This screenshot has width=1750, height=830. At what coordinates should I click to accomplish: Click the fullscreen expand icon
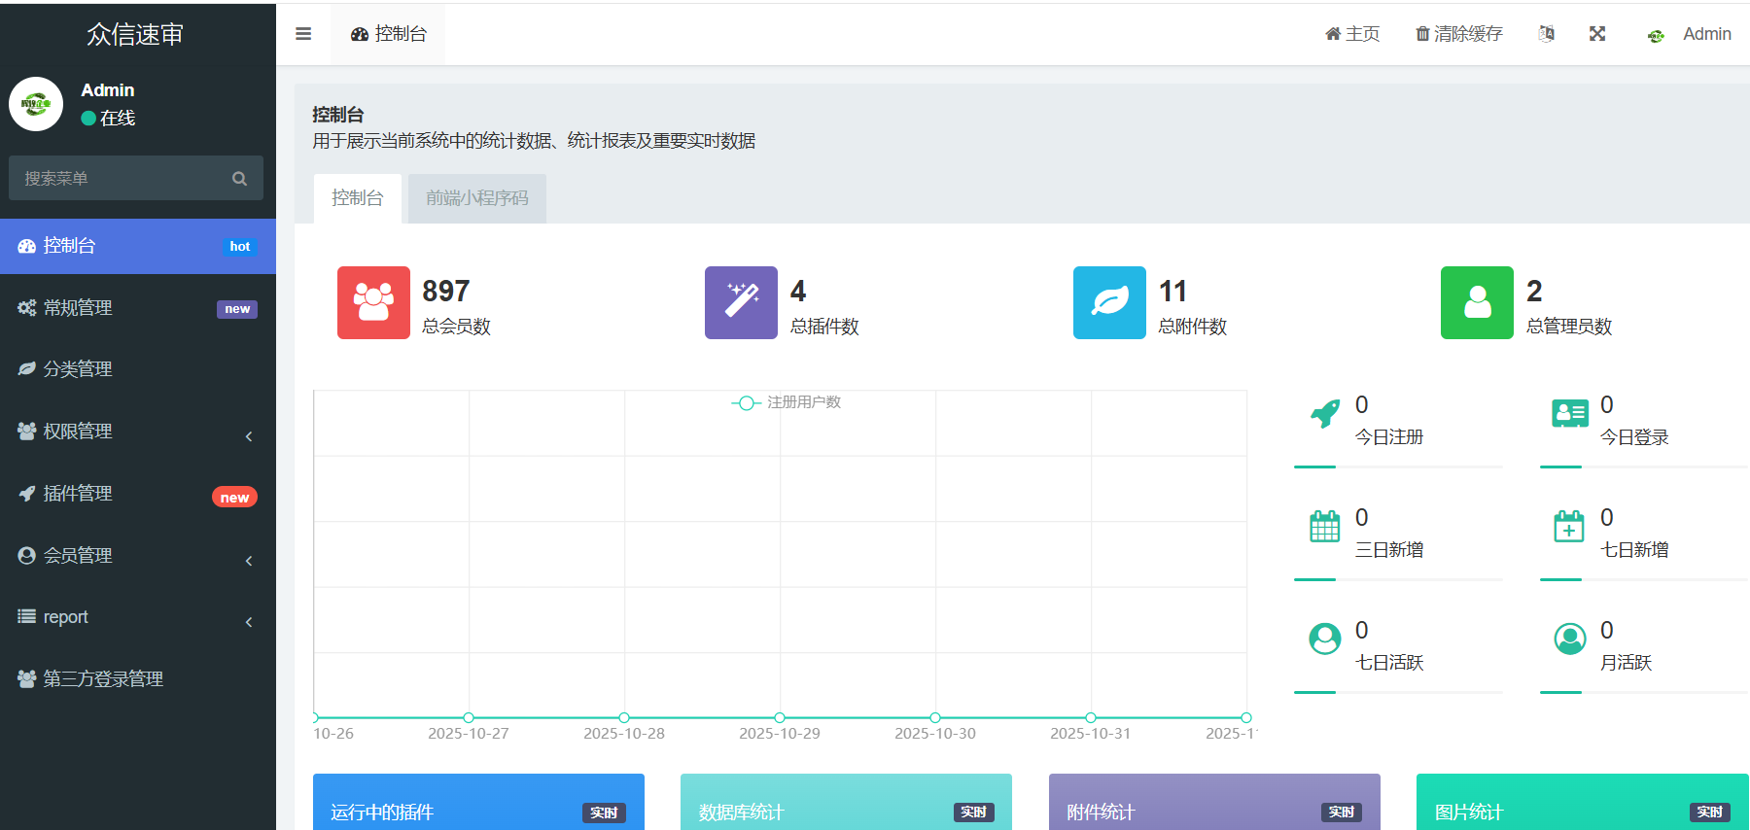pos(1597,34)
